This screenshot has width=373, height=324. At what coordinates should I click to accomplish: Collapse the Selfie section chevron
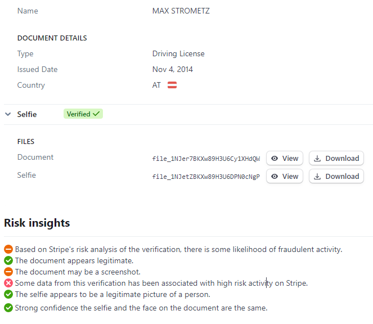pyautogui.click(x=8, y=114)
